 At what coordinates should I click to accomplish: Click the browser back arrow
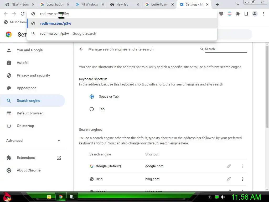(6, 14)
